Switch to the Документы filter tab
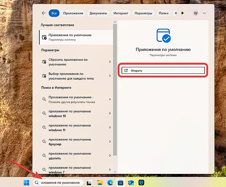This screenshot has width=226, height=187. click(x=98, y=13)
